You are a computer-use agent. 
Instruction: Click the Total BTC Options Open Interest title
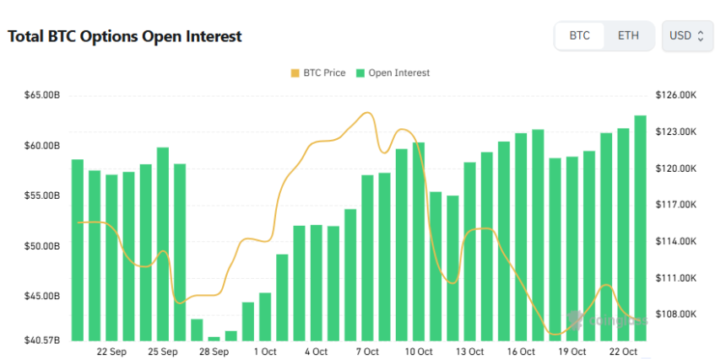(125, 36)
